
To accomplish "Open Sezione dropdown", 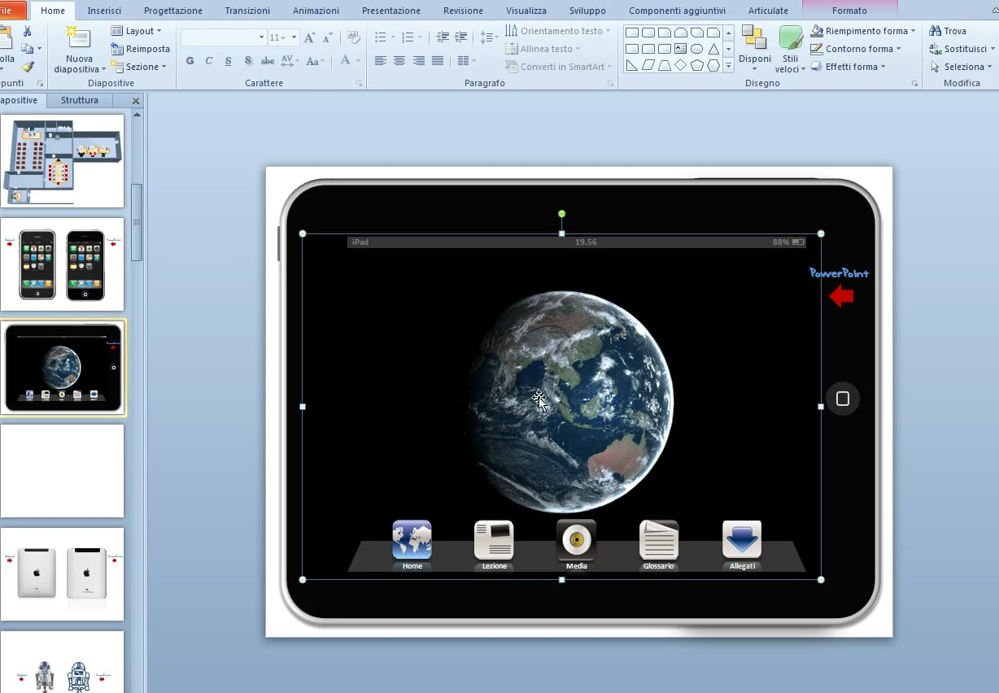I will (139, 67).
